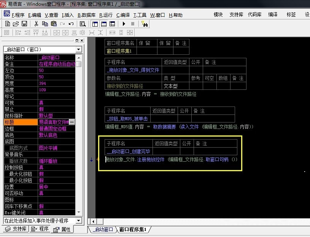310x237 pixels.
Task: Float the property panel with square button
Action: (77, 41)
